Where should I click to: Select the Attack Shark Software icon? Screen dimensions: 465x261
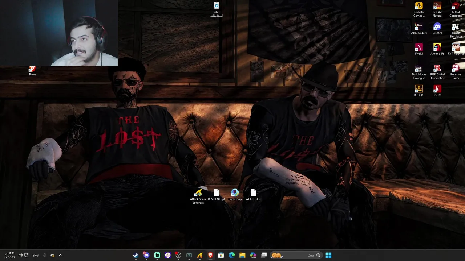[x=198, y=197]
